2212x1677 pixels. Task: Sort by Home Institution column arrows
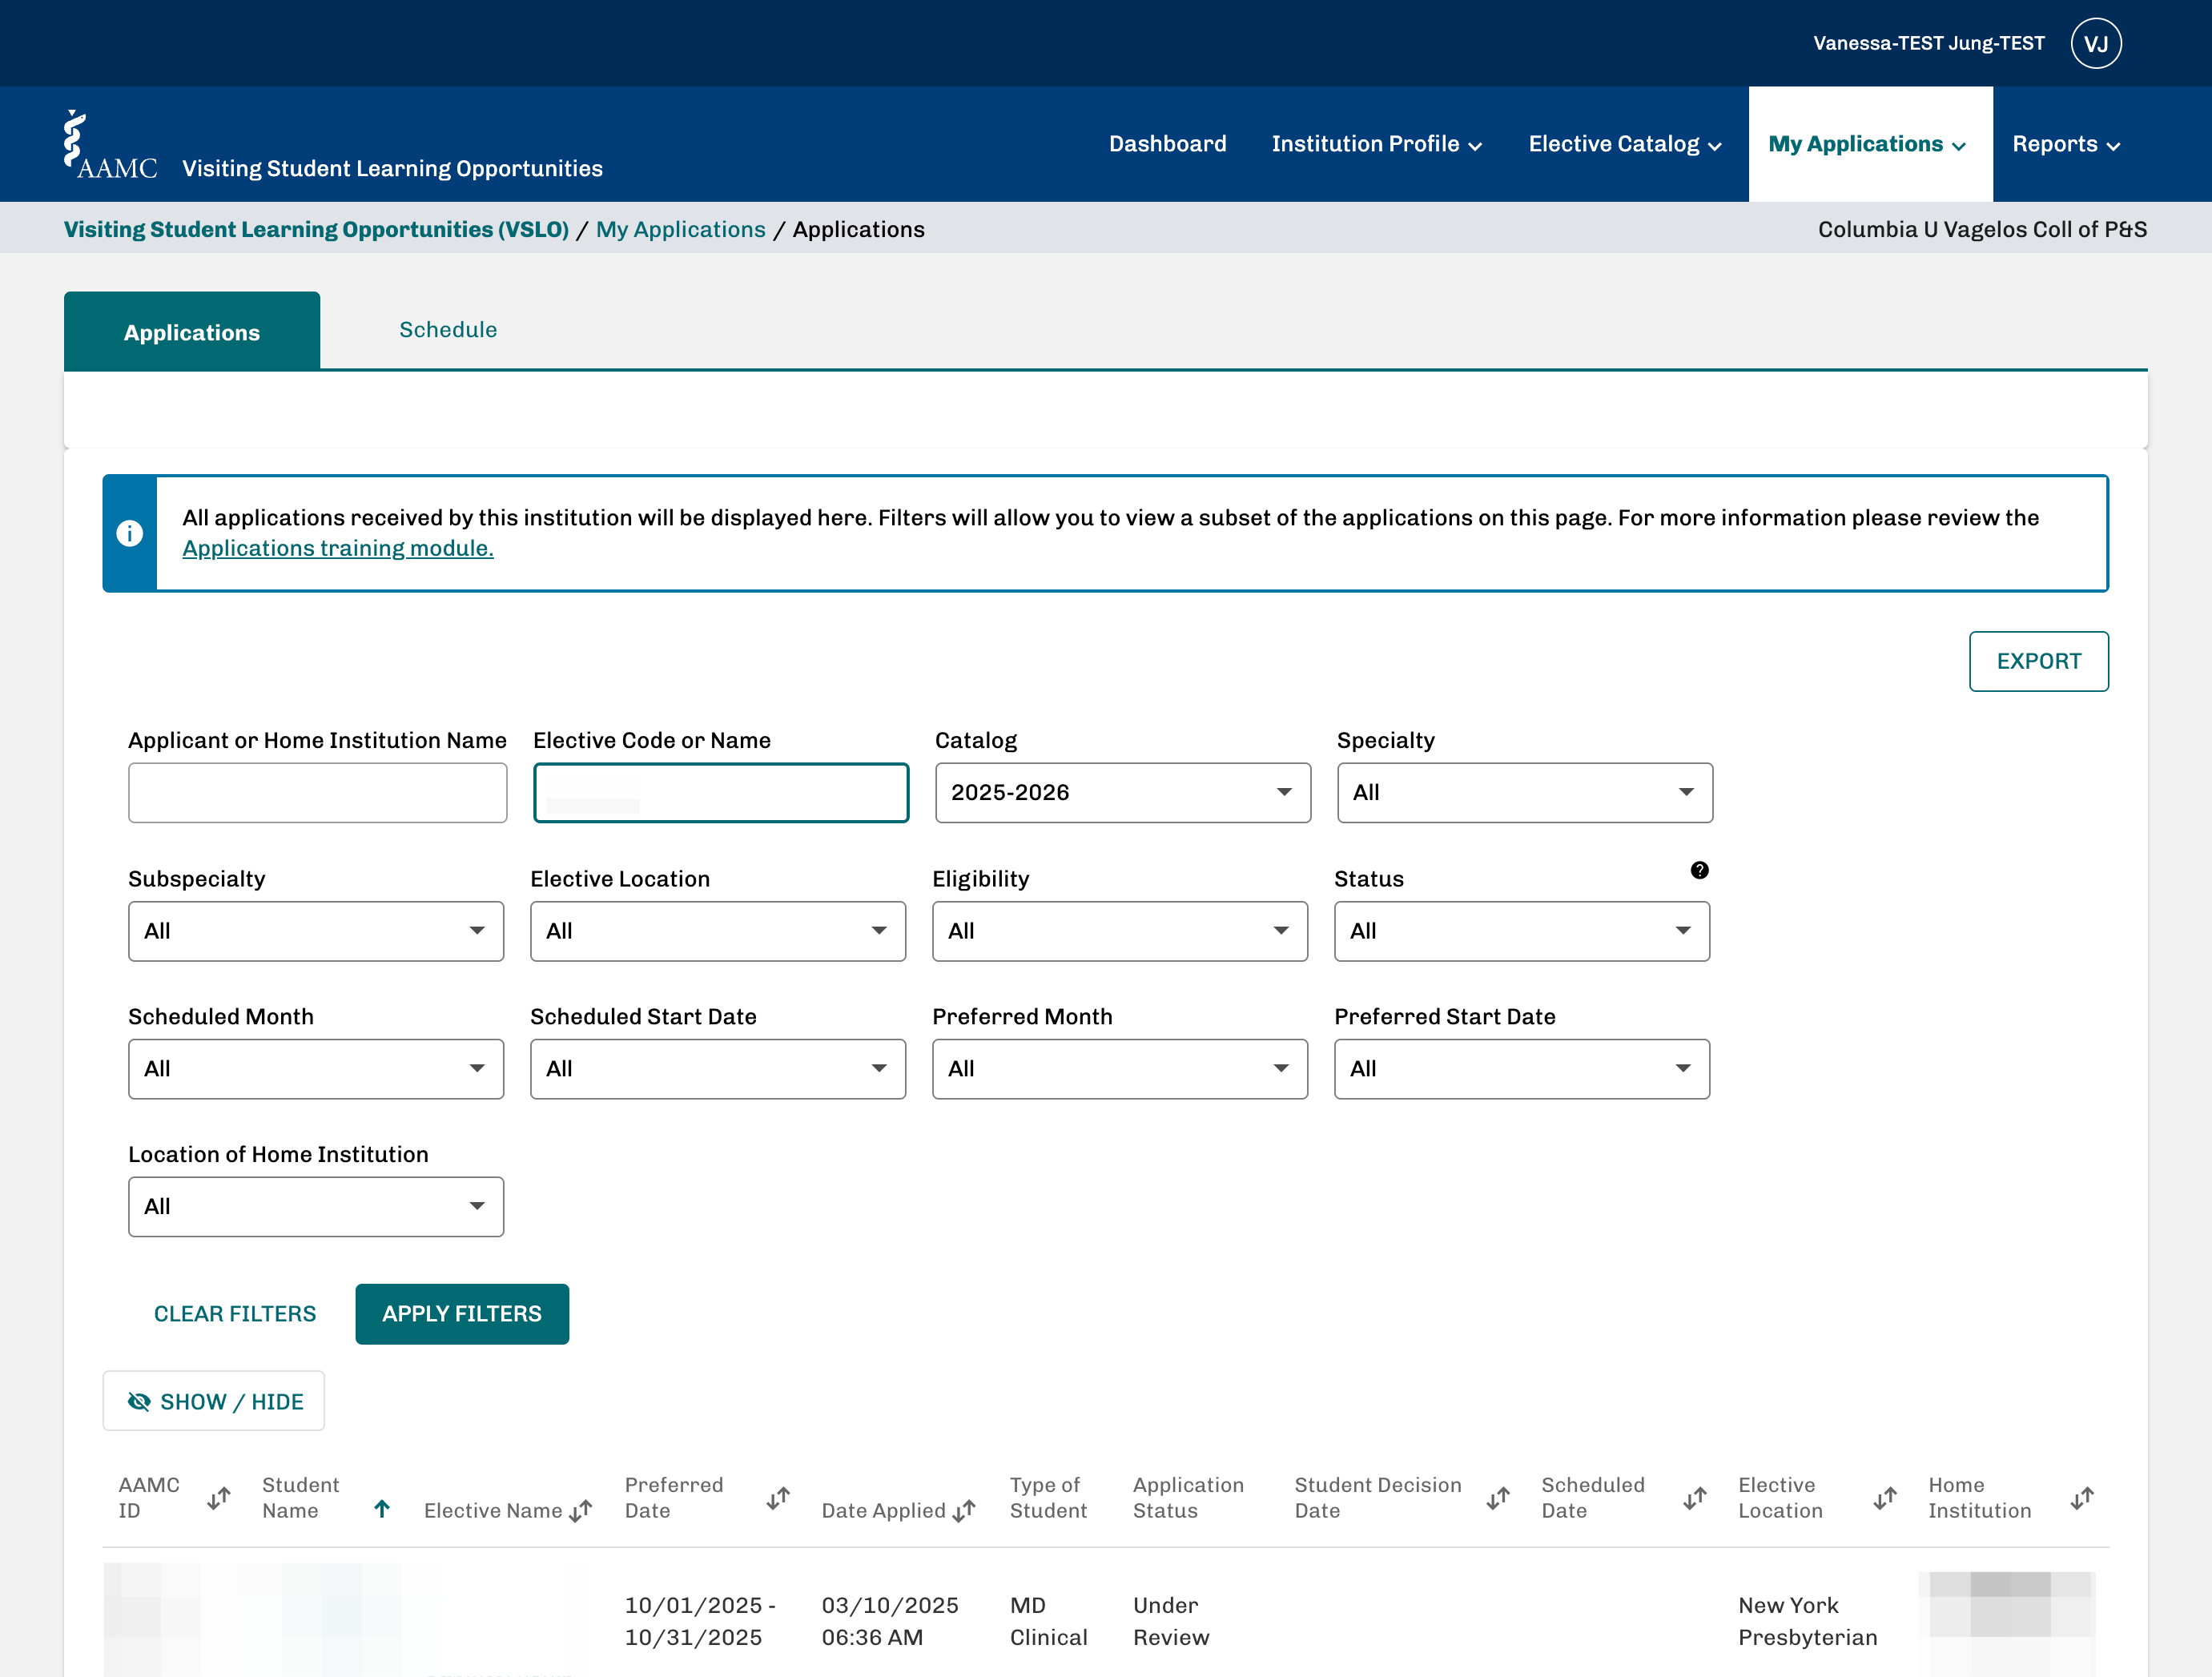pyautogui.click(x=2082, y=1498)
